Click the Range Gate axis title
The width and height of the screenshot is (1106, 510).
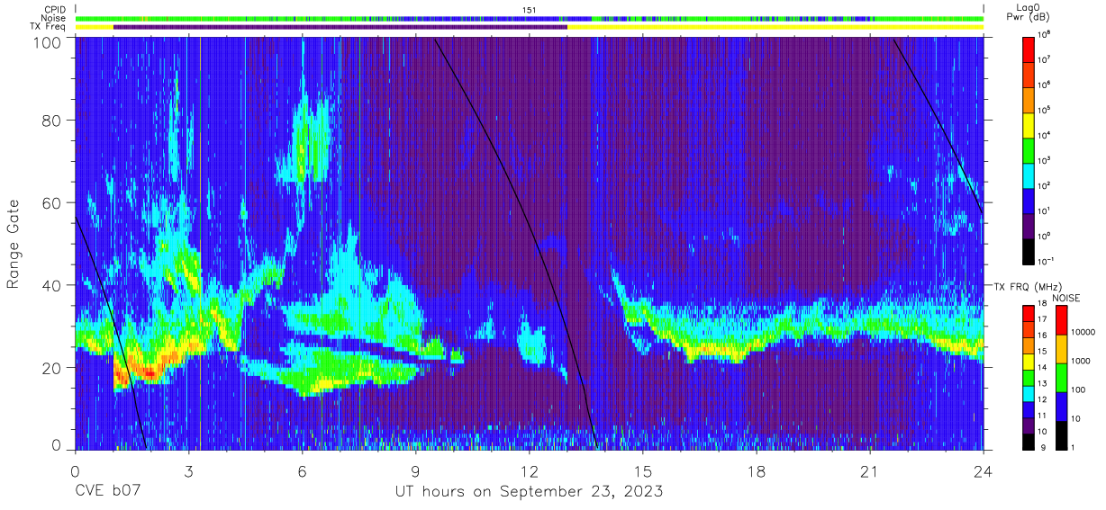point(14,245)
